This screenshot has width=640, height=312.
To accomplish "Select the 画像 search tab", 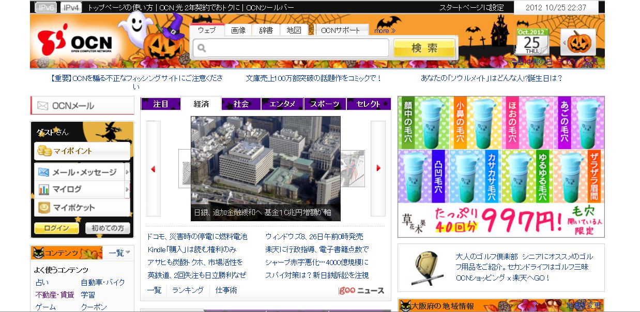I will click(x=238, y=30).
